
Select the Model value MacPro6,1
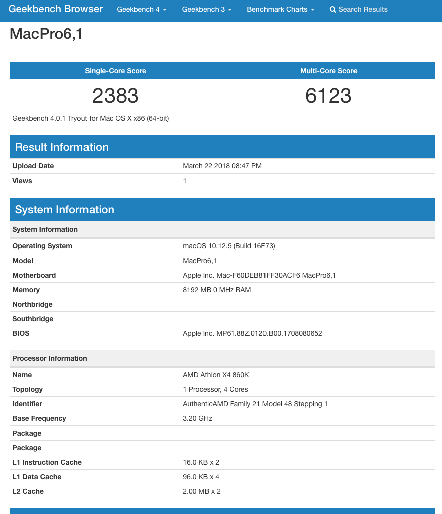pyautogui.click(x=200, y=261)
